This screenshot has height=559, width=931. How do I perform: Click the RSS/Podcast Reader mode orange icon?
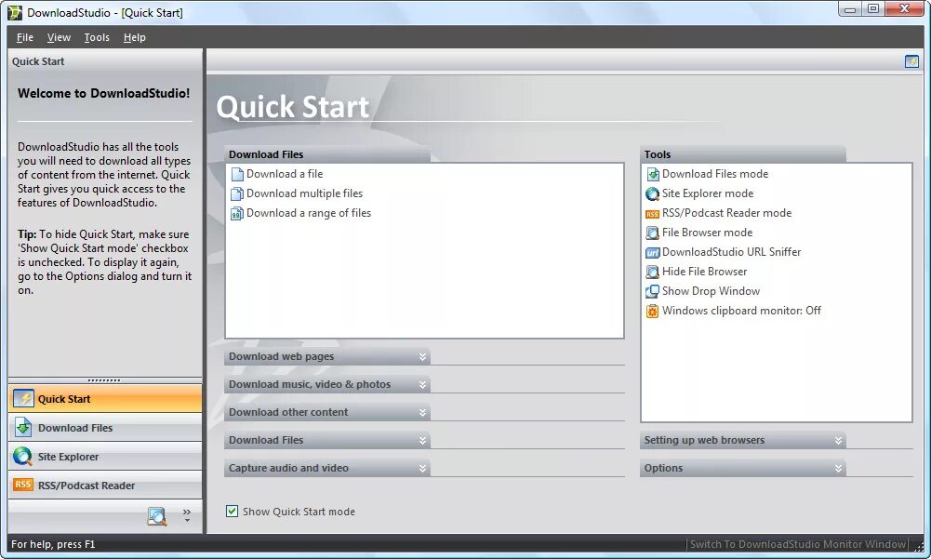tap(653, 214)
